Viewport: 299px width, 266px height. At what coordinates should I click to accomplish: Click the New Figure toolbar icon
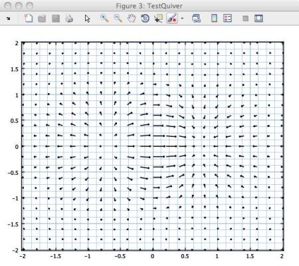[x=29, y=18]
